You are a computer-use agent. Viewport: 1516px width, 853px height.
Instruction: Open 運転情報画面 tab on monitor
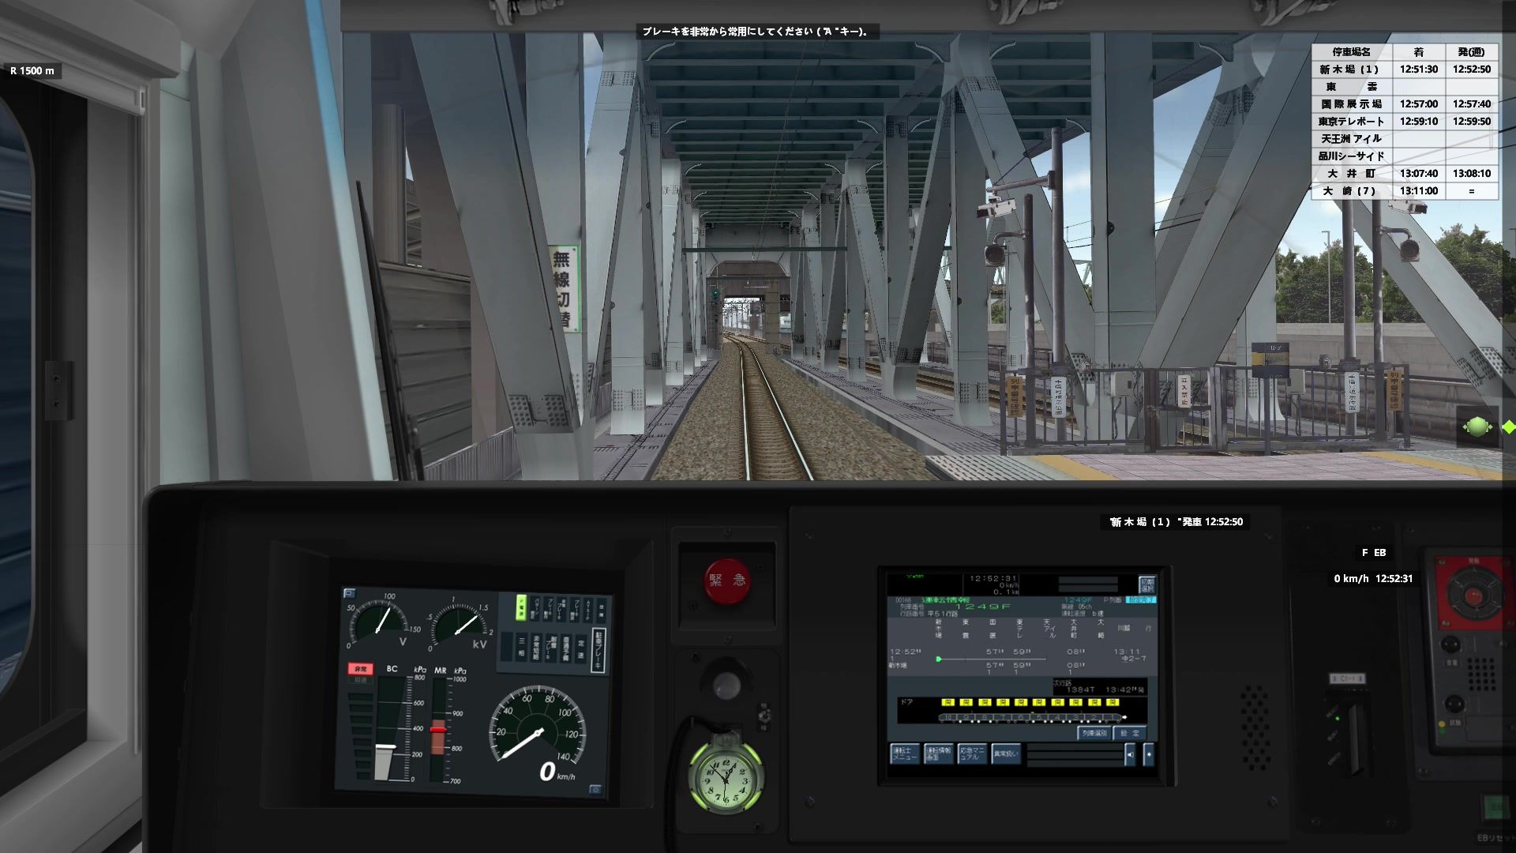click(938, 753)
